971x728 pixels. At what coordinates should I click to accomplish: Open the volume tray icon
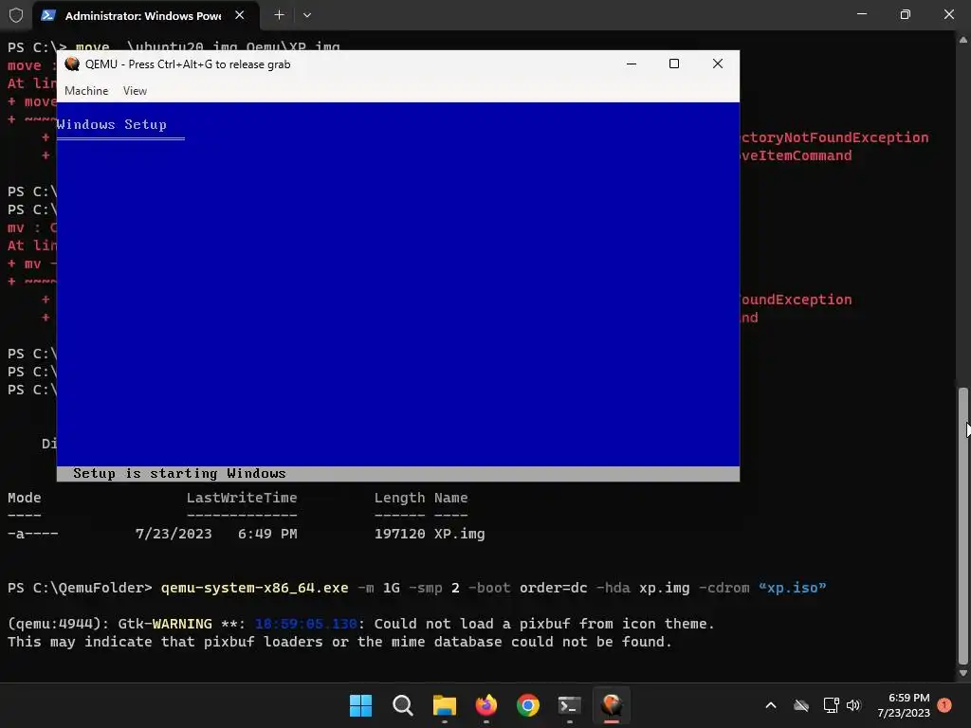coord(853,705)
